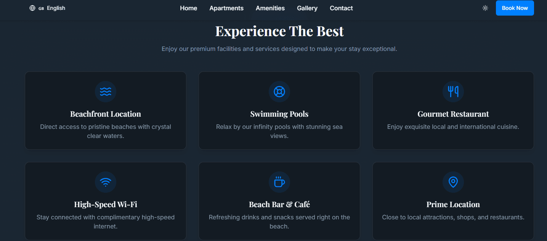
Task: Click the globe language icon
Action: click(32, 8)
